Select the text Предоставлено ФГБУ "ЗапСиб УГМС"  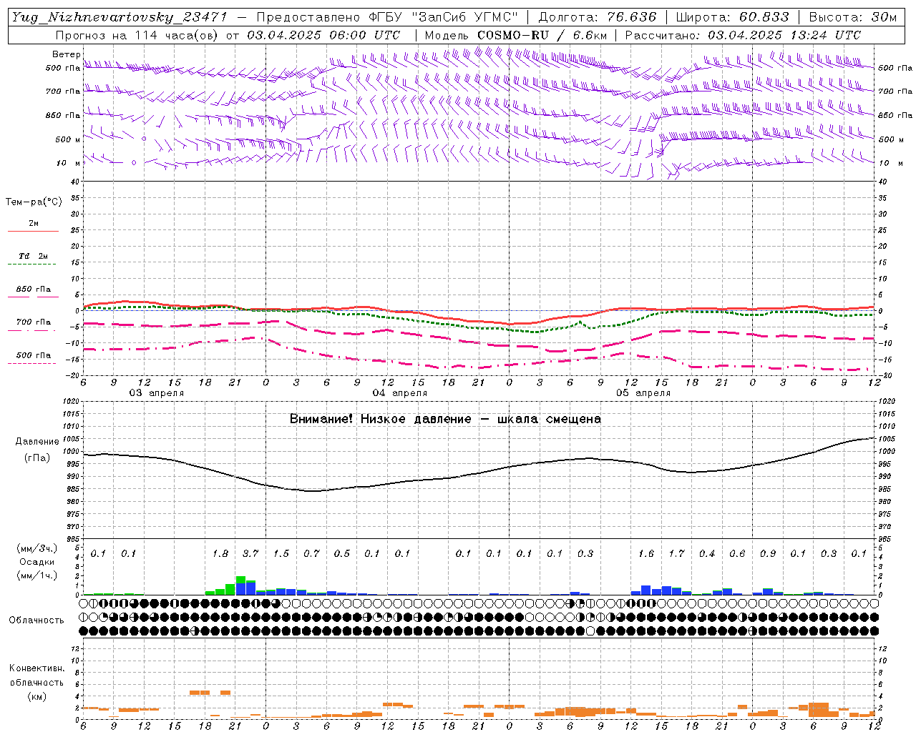pos(387,17)
